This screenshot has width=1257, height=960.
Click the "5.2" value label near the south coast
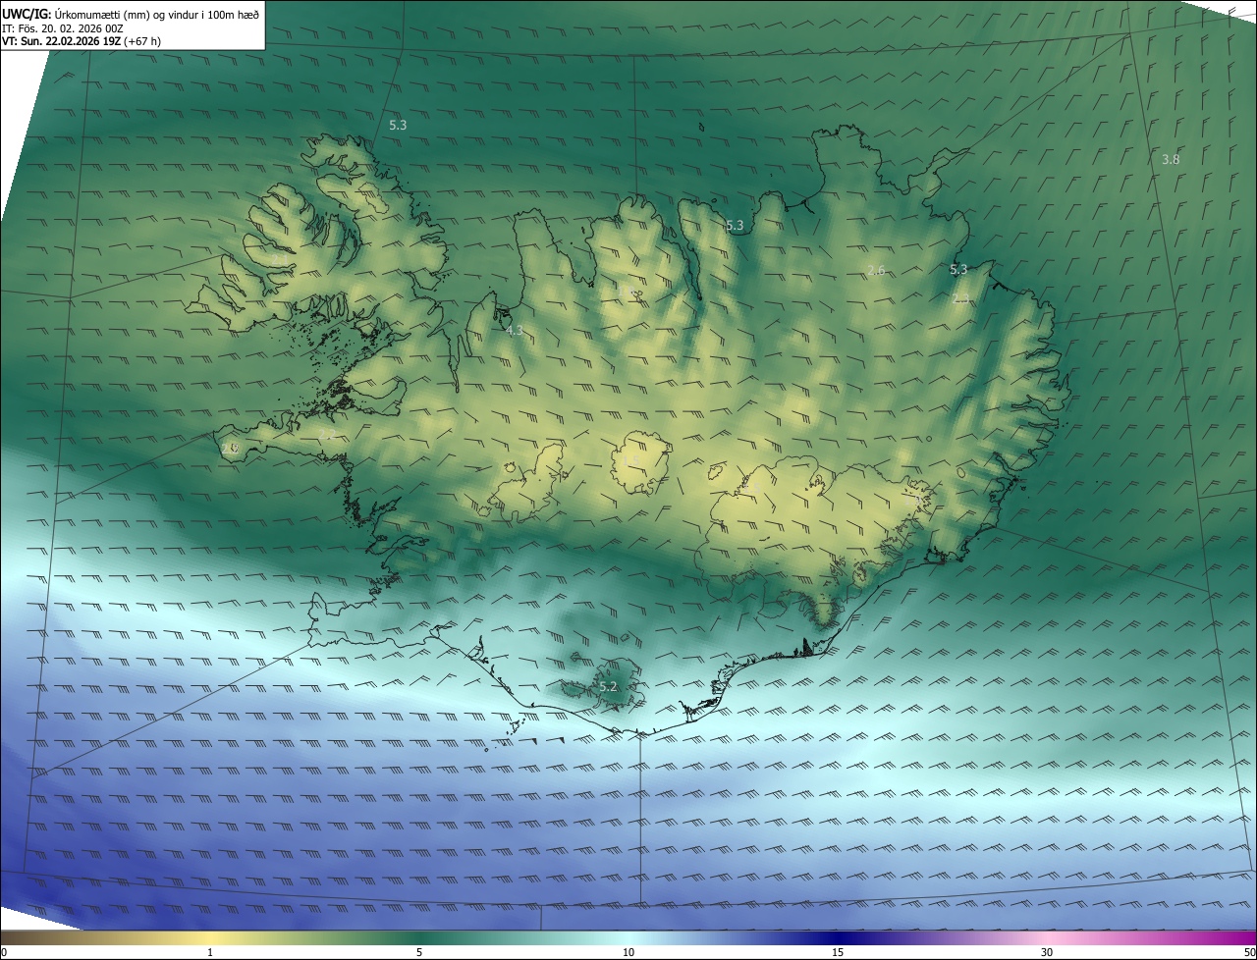[x=608, y=686]
